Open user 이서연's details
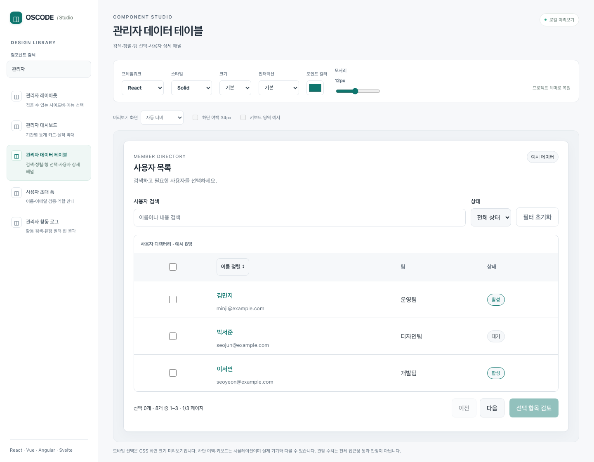Screen dimensions: 594x462 [x=225, y=369]
